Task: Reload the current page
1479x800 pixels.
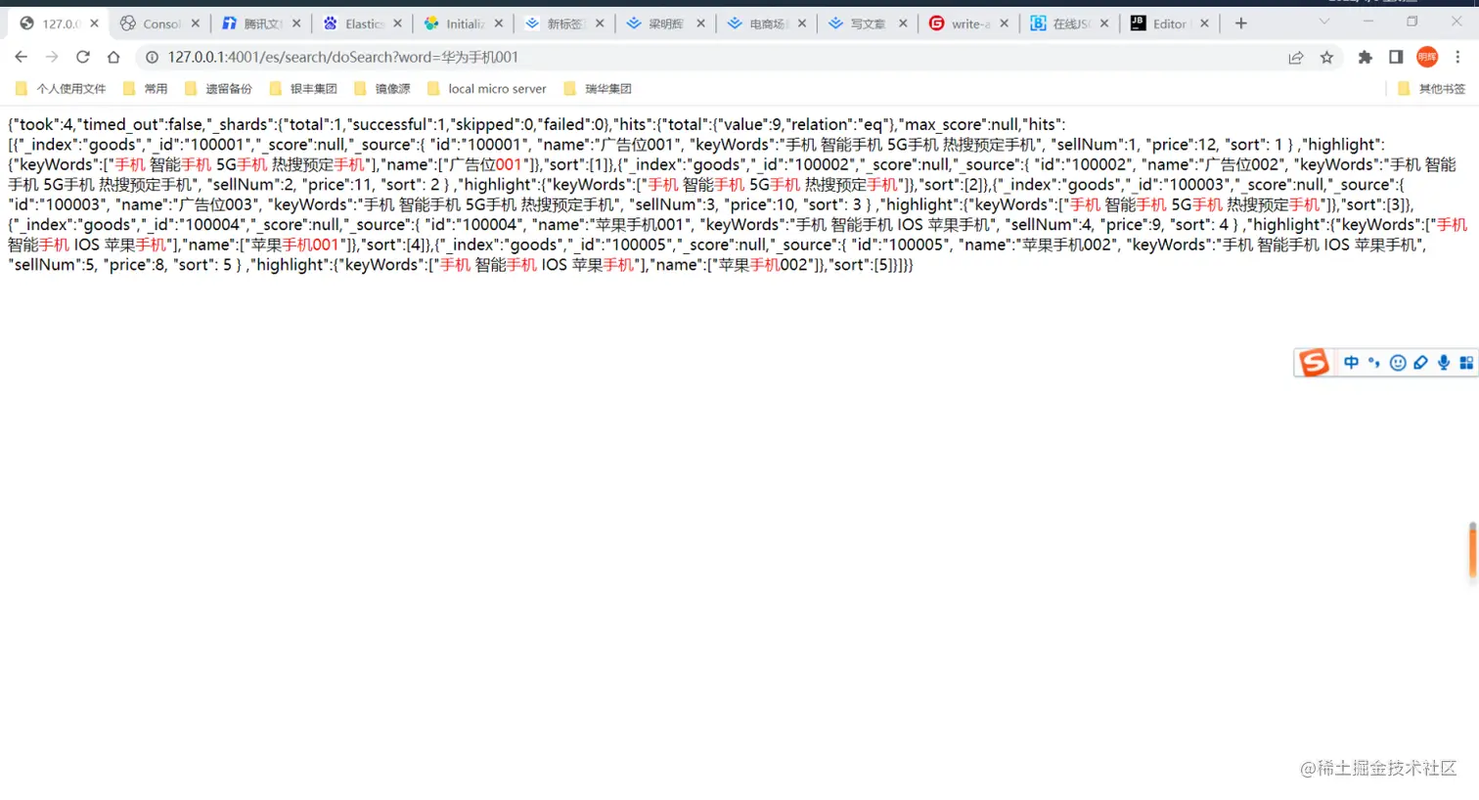Action: (x=82, y=58)
